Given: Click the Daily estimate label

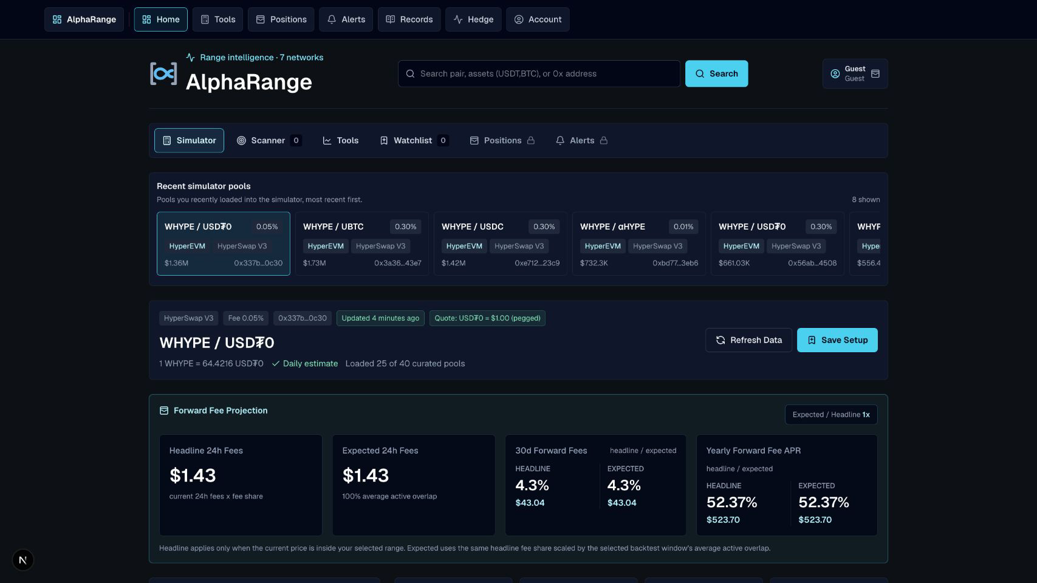Looking at the screenshot, I should coord(310,364).
